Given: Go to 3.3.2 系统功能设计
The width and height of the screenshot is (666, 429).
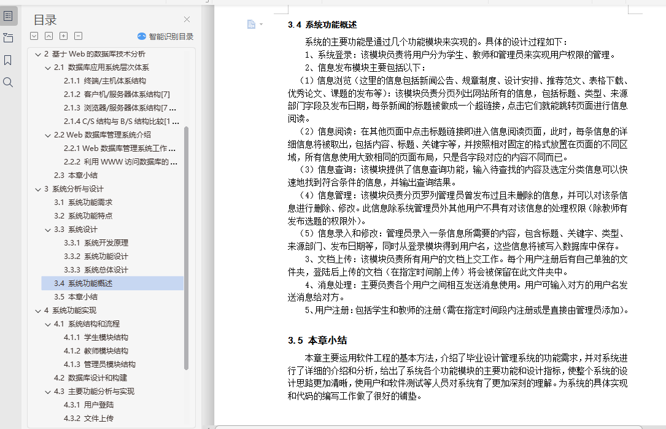Looking at the screenshot, I should click(96, 257).
